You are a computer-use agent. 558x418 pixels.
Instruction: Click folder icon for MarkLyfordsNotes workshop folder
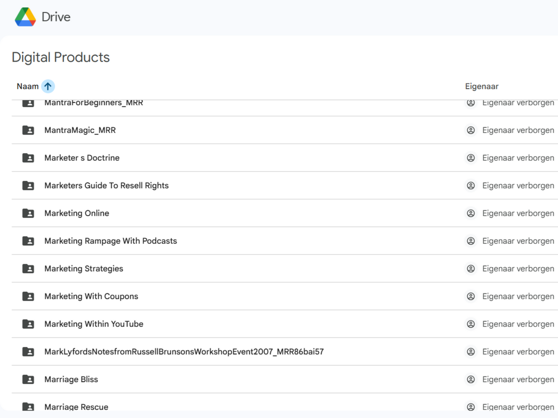[x=28, y=352]
